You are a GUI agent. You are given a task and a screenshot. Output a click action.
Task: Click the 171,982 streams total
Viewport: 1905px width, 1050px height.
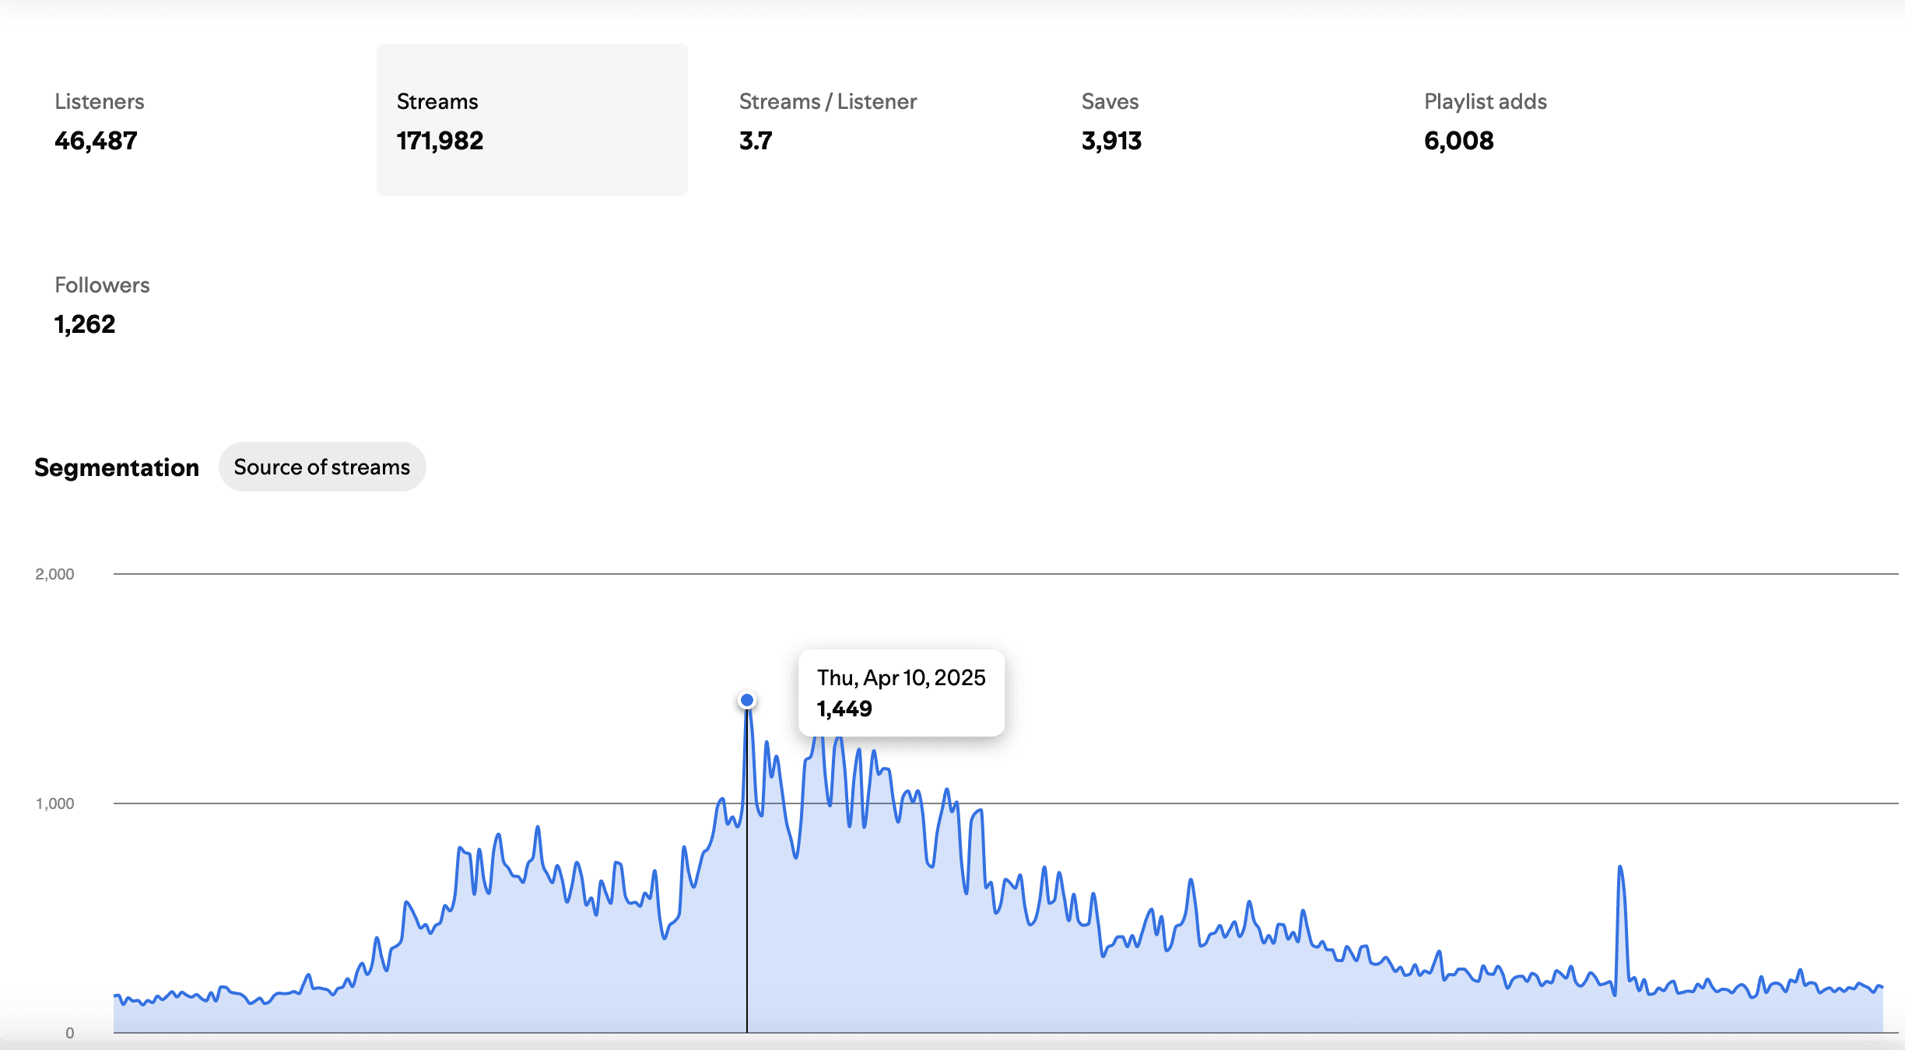pyautogui.click(x=440, y=141)
